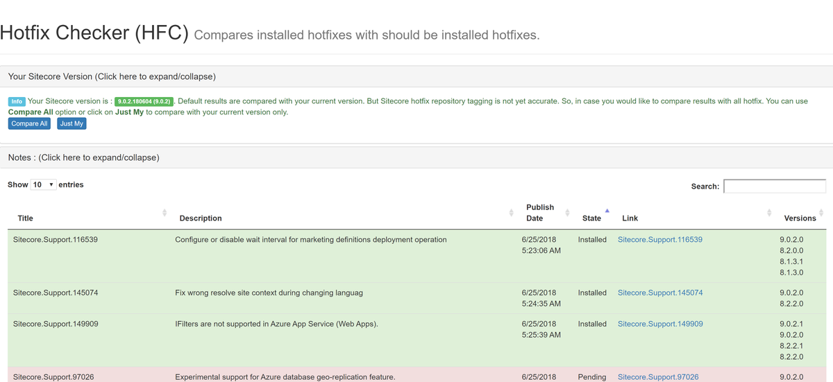The height and width of the screenshot is (382, 833).
Task: Sort table by Description column sort arrows
Action: tap(511, 212)
